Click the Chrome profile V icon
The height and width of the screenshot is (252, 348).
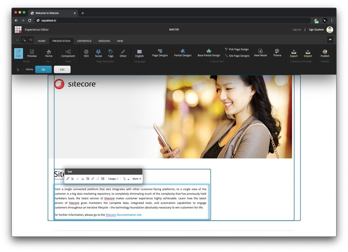[x=325, y=21]
